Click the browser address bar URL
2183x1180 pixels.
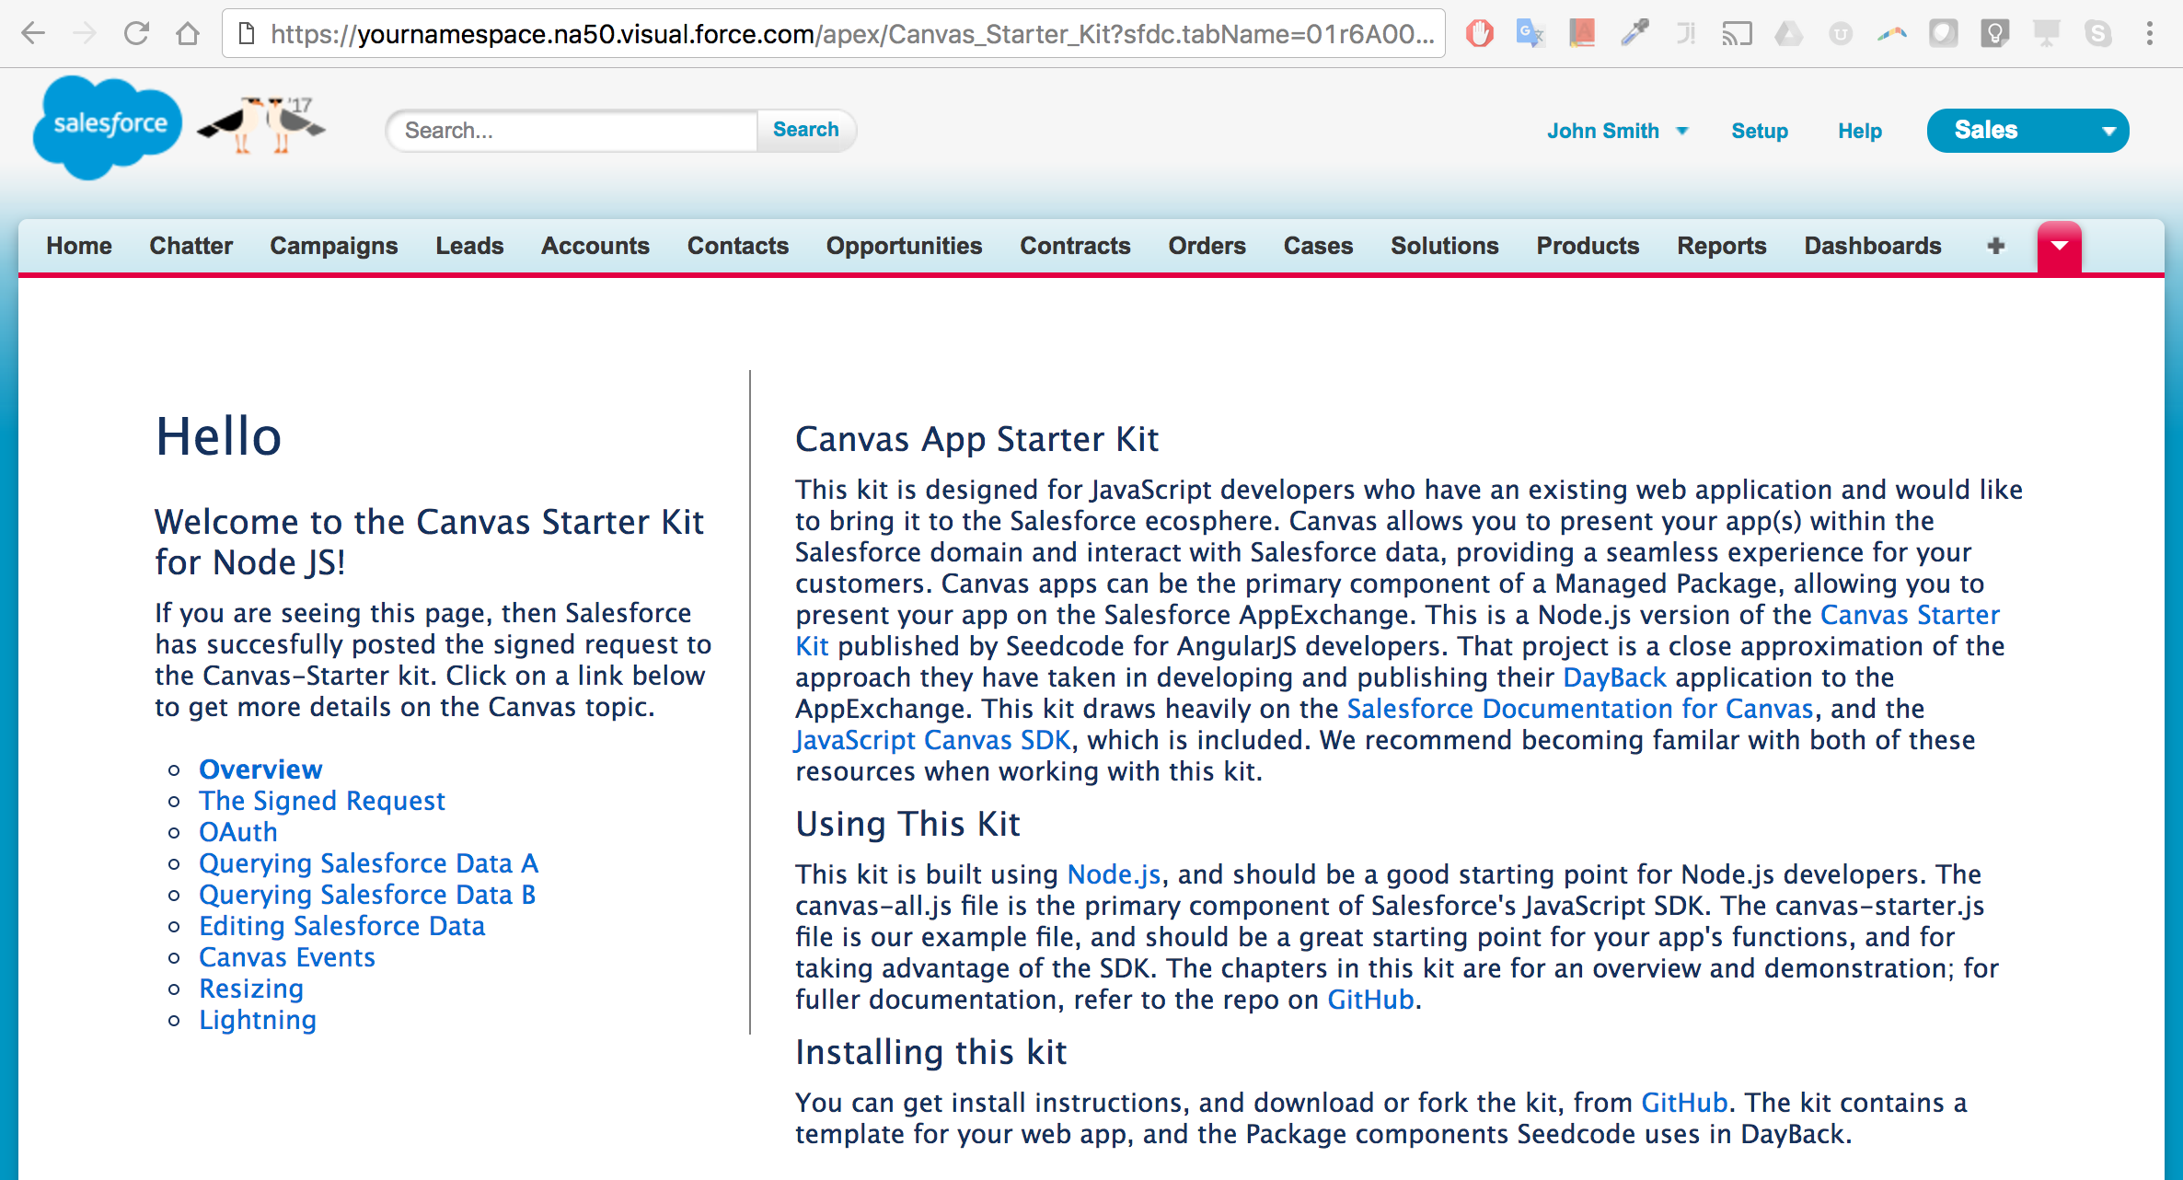tap(850, 34)
